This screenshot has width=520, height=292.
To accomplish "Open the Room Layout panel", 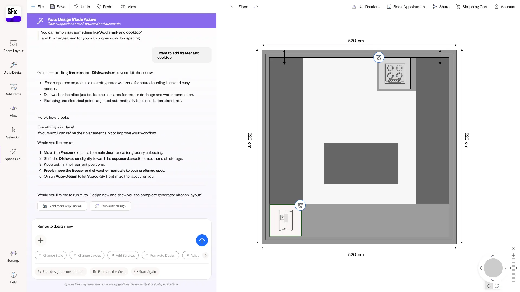I will pyautogui.click(x=13, y=46).
